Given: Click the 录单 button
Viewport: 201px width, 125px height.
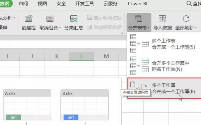Looking at the screenshot, I should click(x=4, y=27).
